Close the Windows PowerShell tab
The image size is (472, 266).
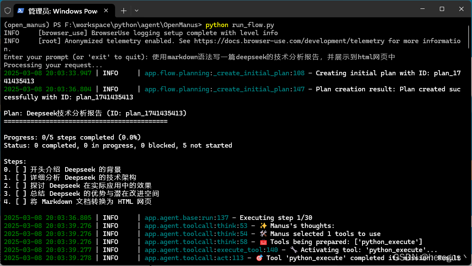[106, 11]
